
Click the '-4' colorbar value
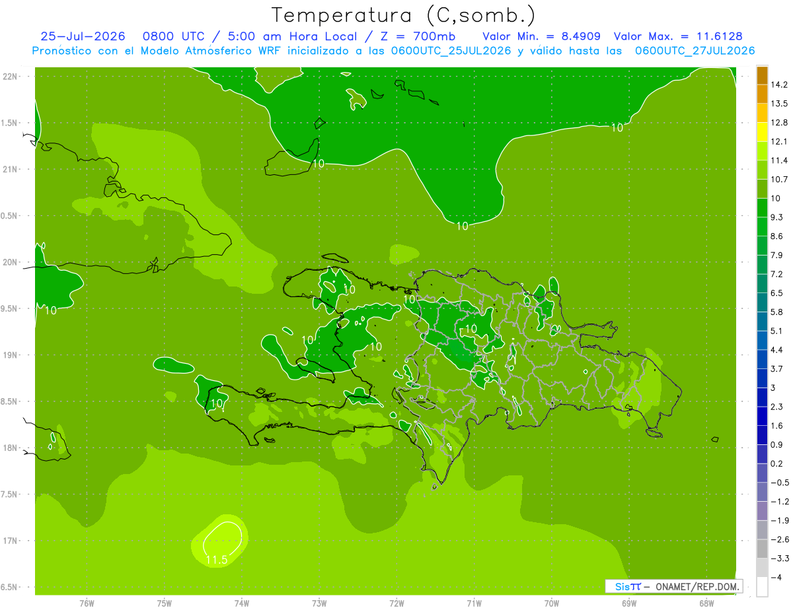[x=776, y=578]
